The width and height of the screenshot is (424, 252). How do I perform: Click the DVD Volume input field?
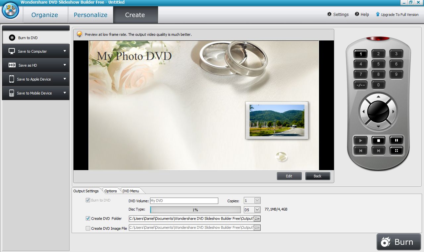184,201
